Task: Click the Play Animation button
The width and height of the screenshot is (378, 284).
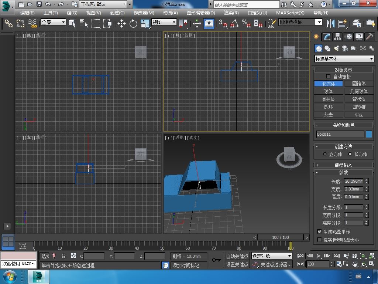Action: pyautogui.click(x=319, y=256)
